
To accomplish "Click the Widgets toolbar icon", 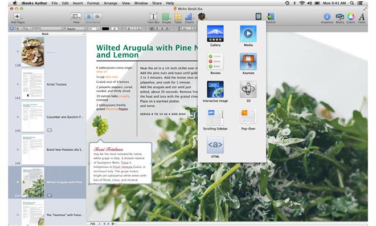I will coord(202,17).
